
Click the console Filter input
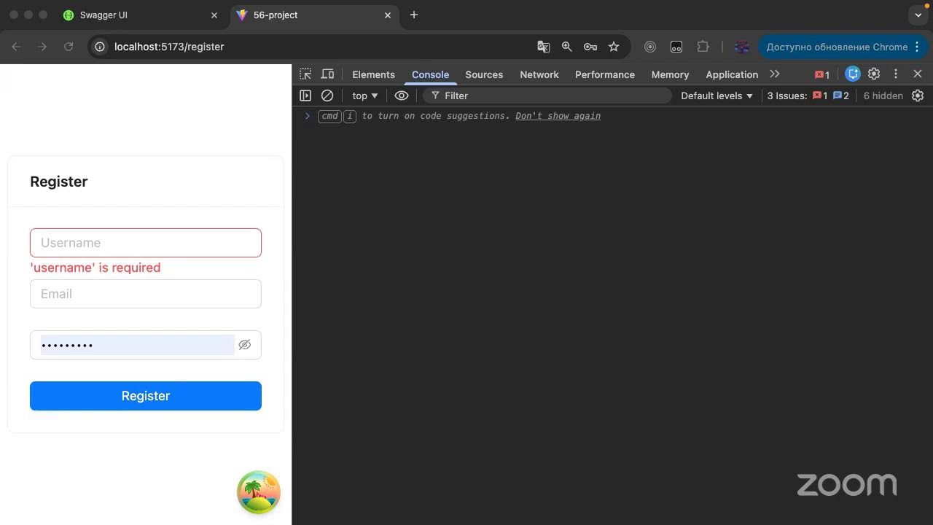(547, 96)
